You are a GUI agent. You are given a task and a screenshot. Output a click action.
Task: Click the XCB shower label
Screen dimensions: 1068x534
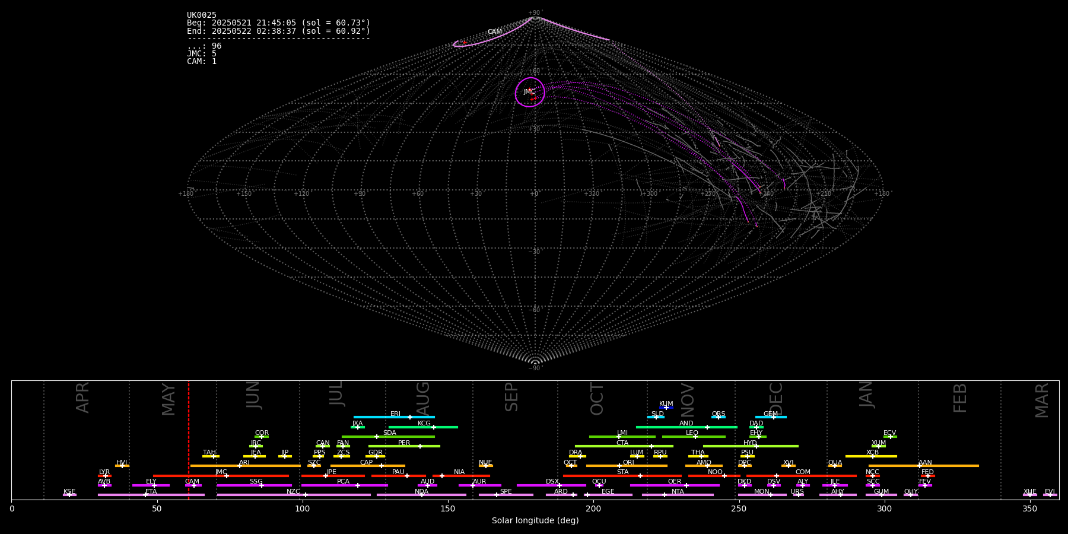click(x=872, y=453)
